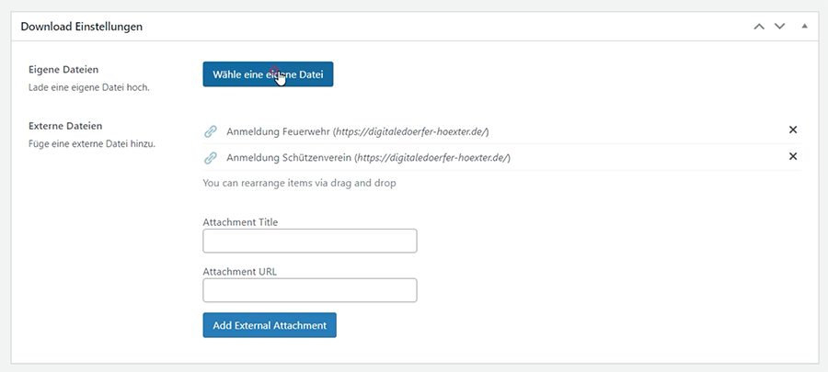Remove the Anmeldung Schützenverein attachment
This screenshot has height=372, width=828.
[x=793, y=157]
